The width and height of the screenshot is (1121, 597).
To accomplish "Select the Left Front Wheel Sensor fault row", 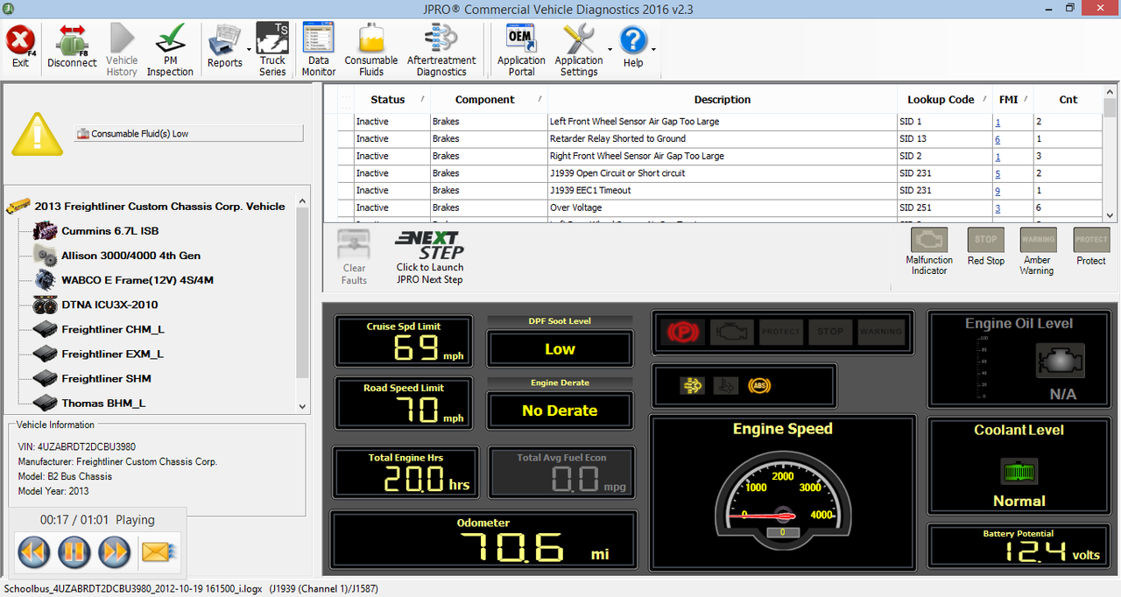I will (719, 122).
